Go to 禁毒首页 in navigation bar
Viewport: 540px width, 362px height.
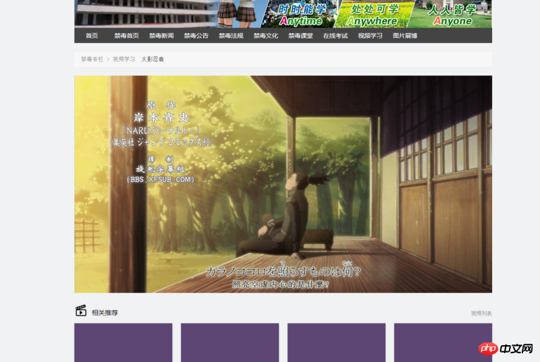[126, 36]
